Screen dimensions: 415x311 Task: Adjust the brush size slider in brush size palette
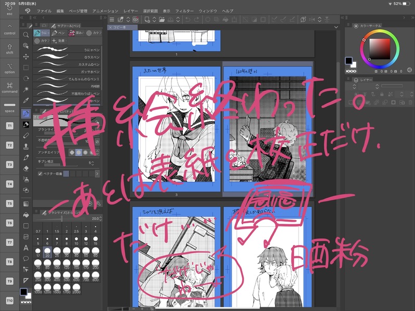61,219
